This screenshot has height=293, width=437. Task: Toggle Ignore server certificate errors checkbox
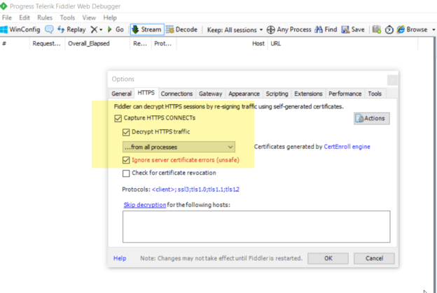126,160
